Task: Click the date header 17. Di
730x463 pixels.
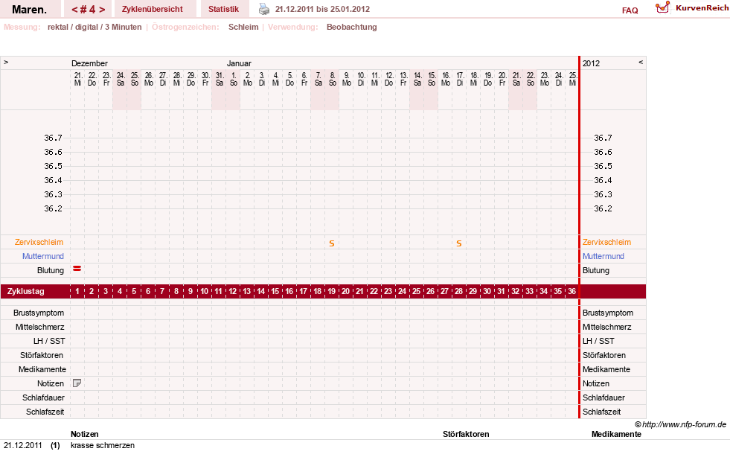Action: click(460, 79)
